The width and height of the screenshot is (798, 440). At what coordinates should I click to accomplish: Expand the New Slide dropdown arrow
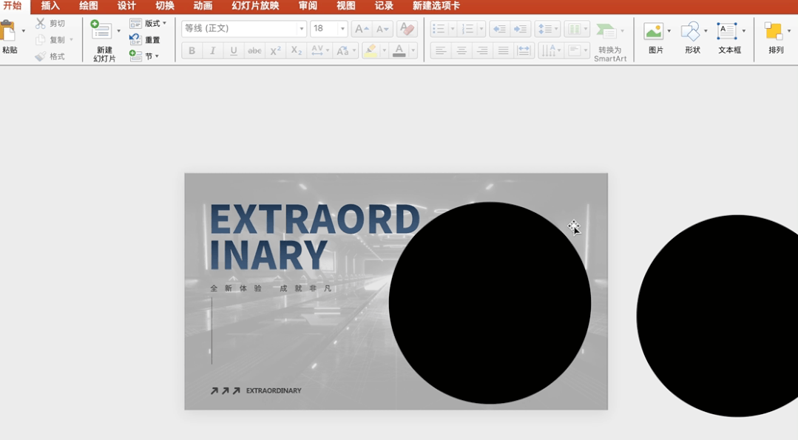[x=119, y=31]
